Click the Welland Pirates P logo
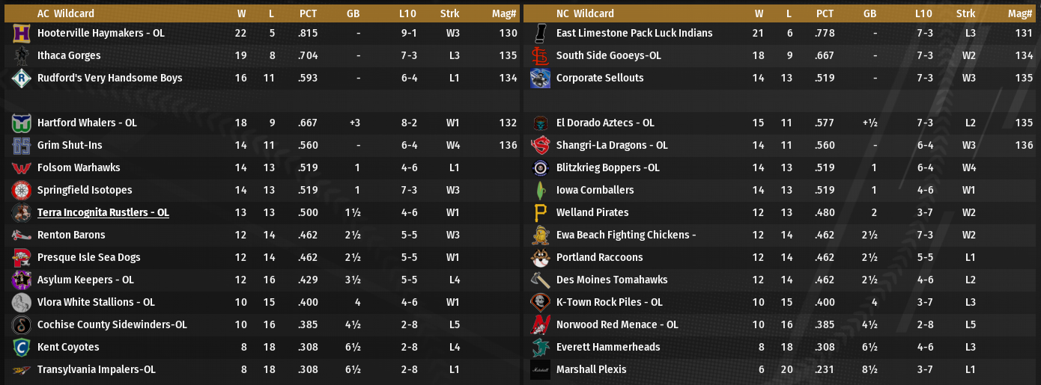The width and height of the screenshot is (1041, 385). [x=540, y=213]
